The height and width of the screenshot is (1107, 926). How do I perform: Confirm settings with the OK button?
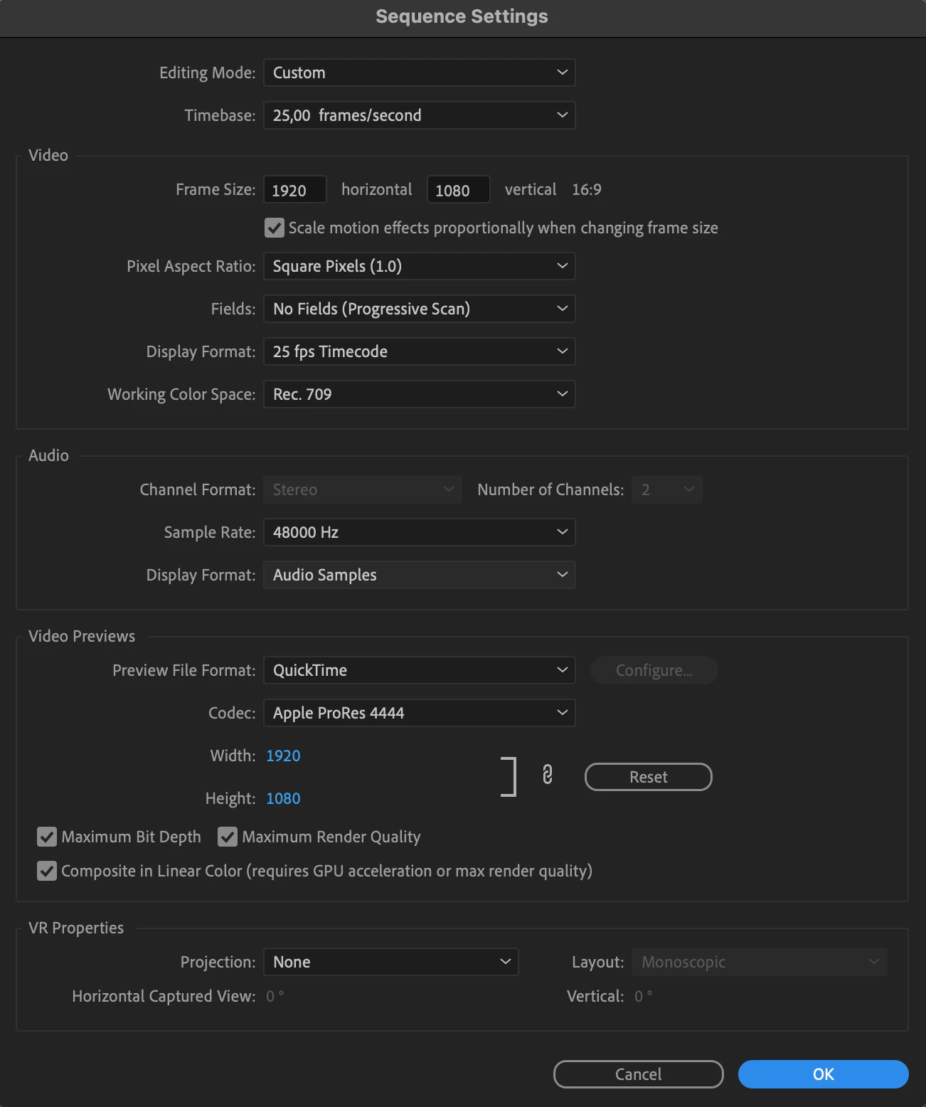[824, 1074]
